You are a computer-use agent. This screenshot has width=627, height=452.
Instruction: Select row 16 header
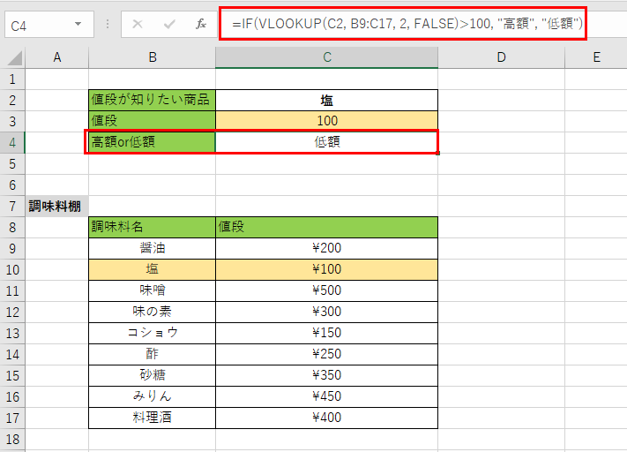[x=12, y=397]
